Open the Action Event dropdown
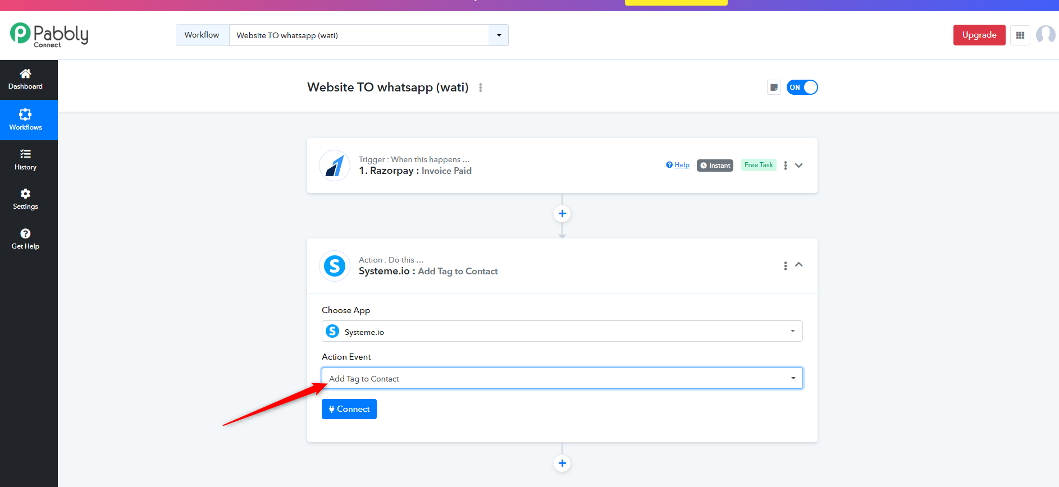Image resolution: width=1059 pixels, height=487 pixels. coord(562,378)
